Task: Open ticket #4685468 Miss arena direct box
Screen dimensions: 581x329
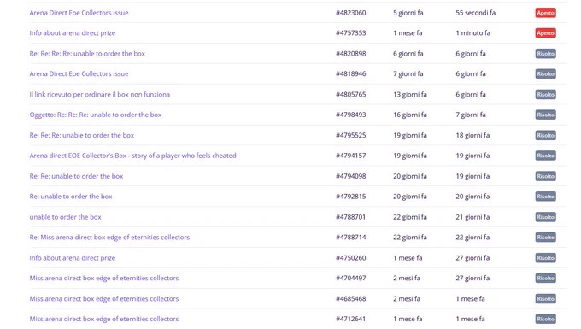Action: click(x=104, y=298)
